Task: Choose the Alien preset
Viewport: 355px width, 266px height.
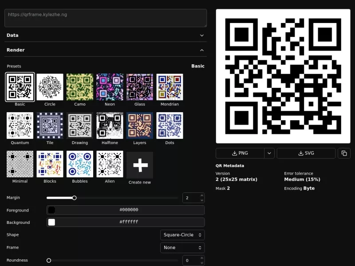Action: [110, 164]
